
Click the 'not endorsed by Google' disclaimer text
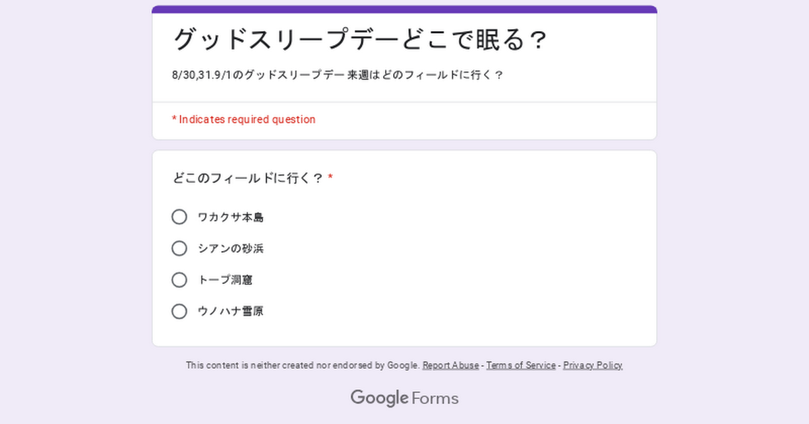click(303, 365)
